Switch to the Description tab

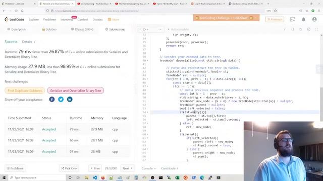click(17, 29)
